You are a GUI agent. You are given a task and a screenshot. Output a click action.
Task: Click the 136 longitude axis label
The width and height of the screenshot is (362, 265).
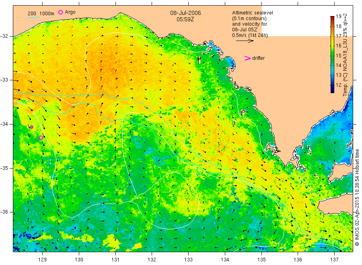point(298,260)
